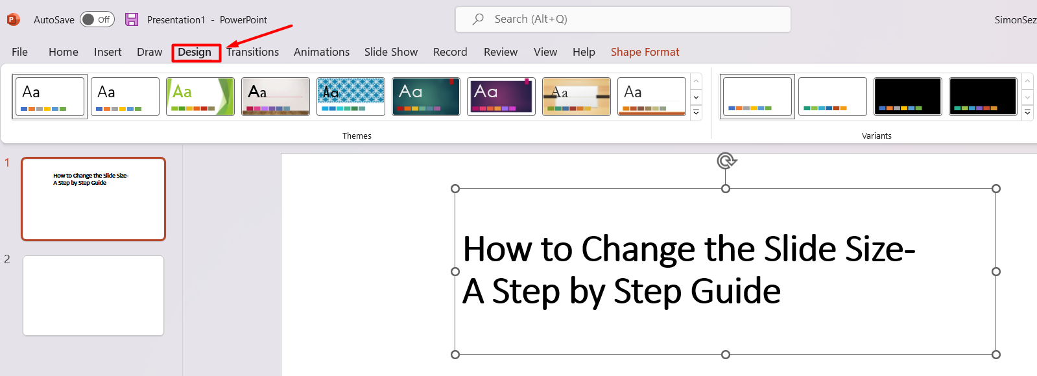
Task: Expand the Variants gallery More arrow
Action: click(x=1027, y=113)
